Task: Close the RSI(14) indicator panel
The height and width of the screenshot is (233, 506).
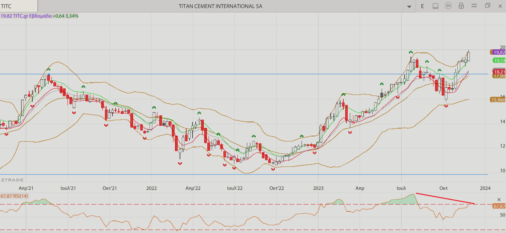Action: 499,199
